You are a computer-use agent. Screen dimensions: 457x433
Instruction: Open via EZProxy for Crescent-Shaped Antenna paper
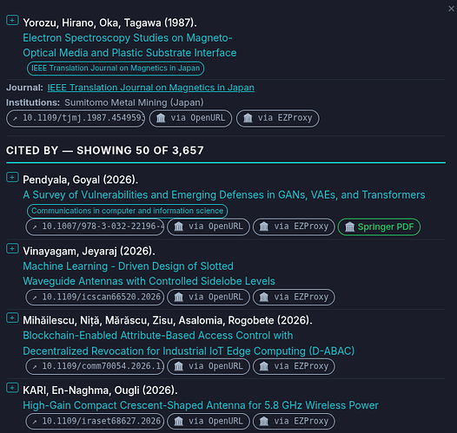coord(294,421)
